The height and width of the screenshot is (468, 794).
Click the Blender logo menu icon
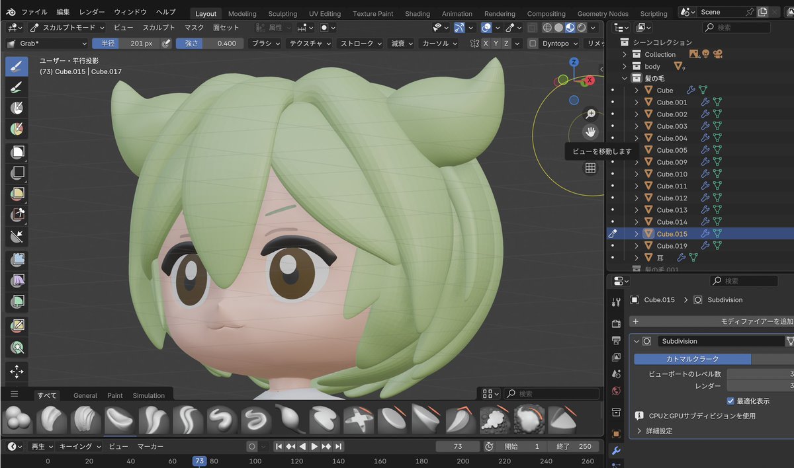(x=11, y=12)
